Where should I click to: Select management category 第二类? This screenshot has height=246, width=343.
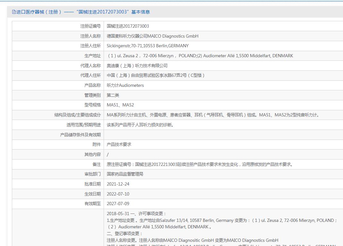(113, 95)
